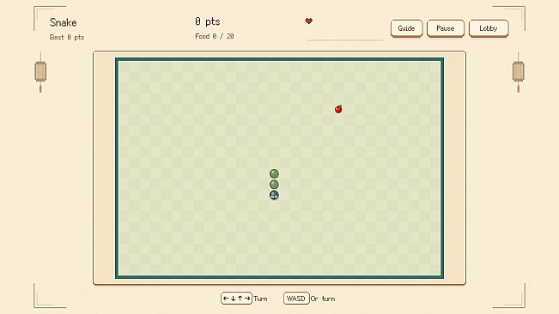Click the 'Or turn' label text
559x314 pixels.
323,299
